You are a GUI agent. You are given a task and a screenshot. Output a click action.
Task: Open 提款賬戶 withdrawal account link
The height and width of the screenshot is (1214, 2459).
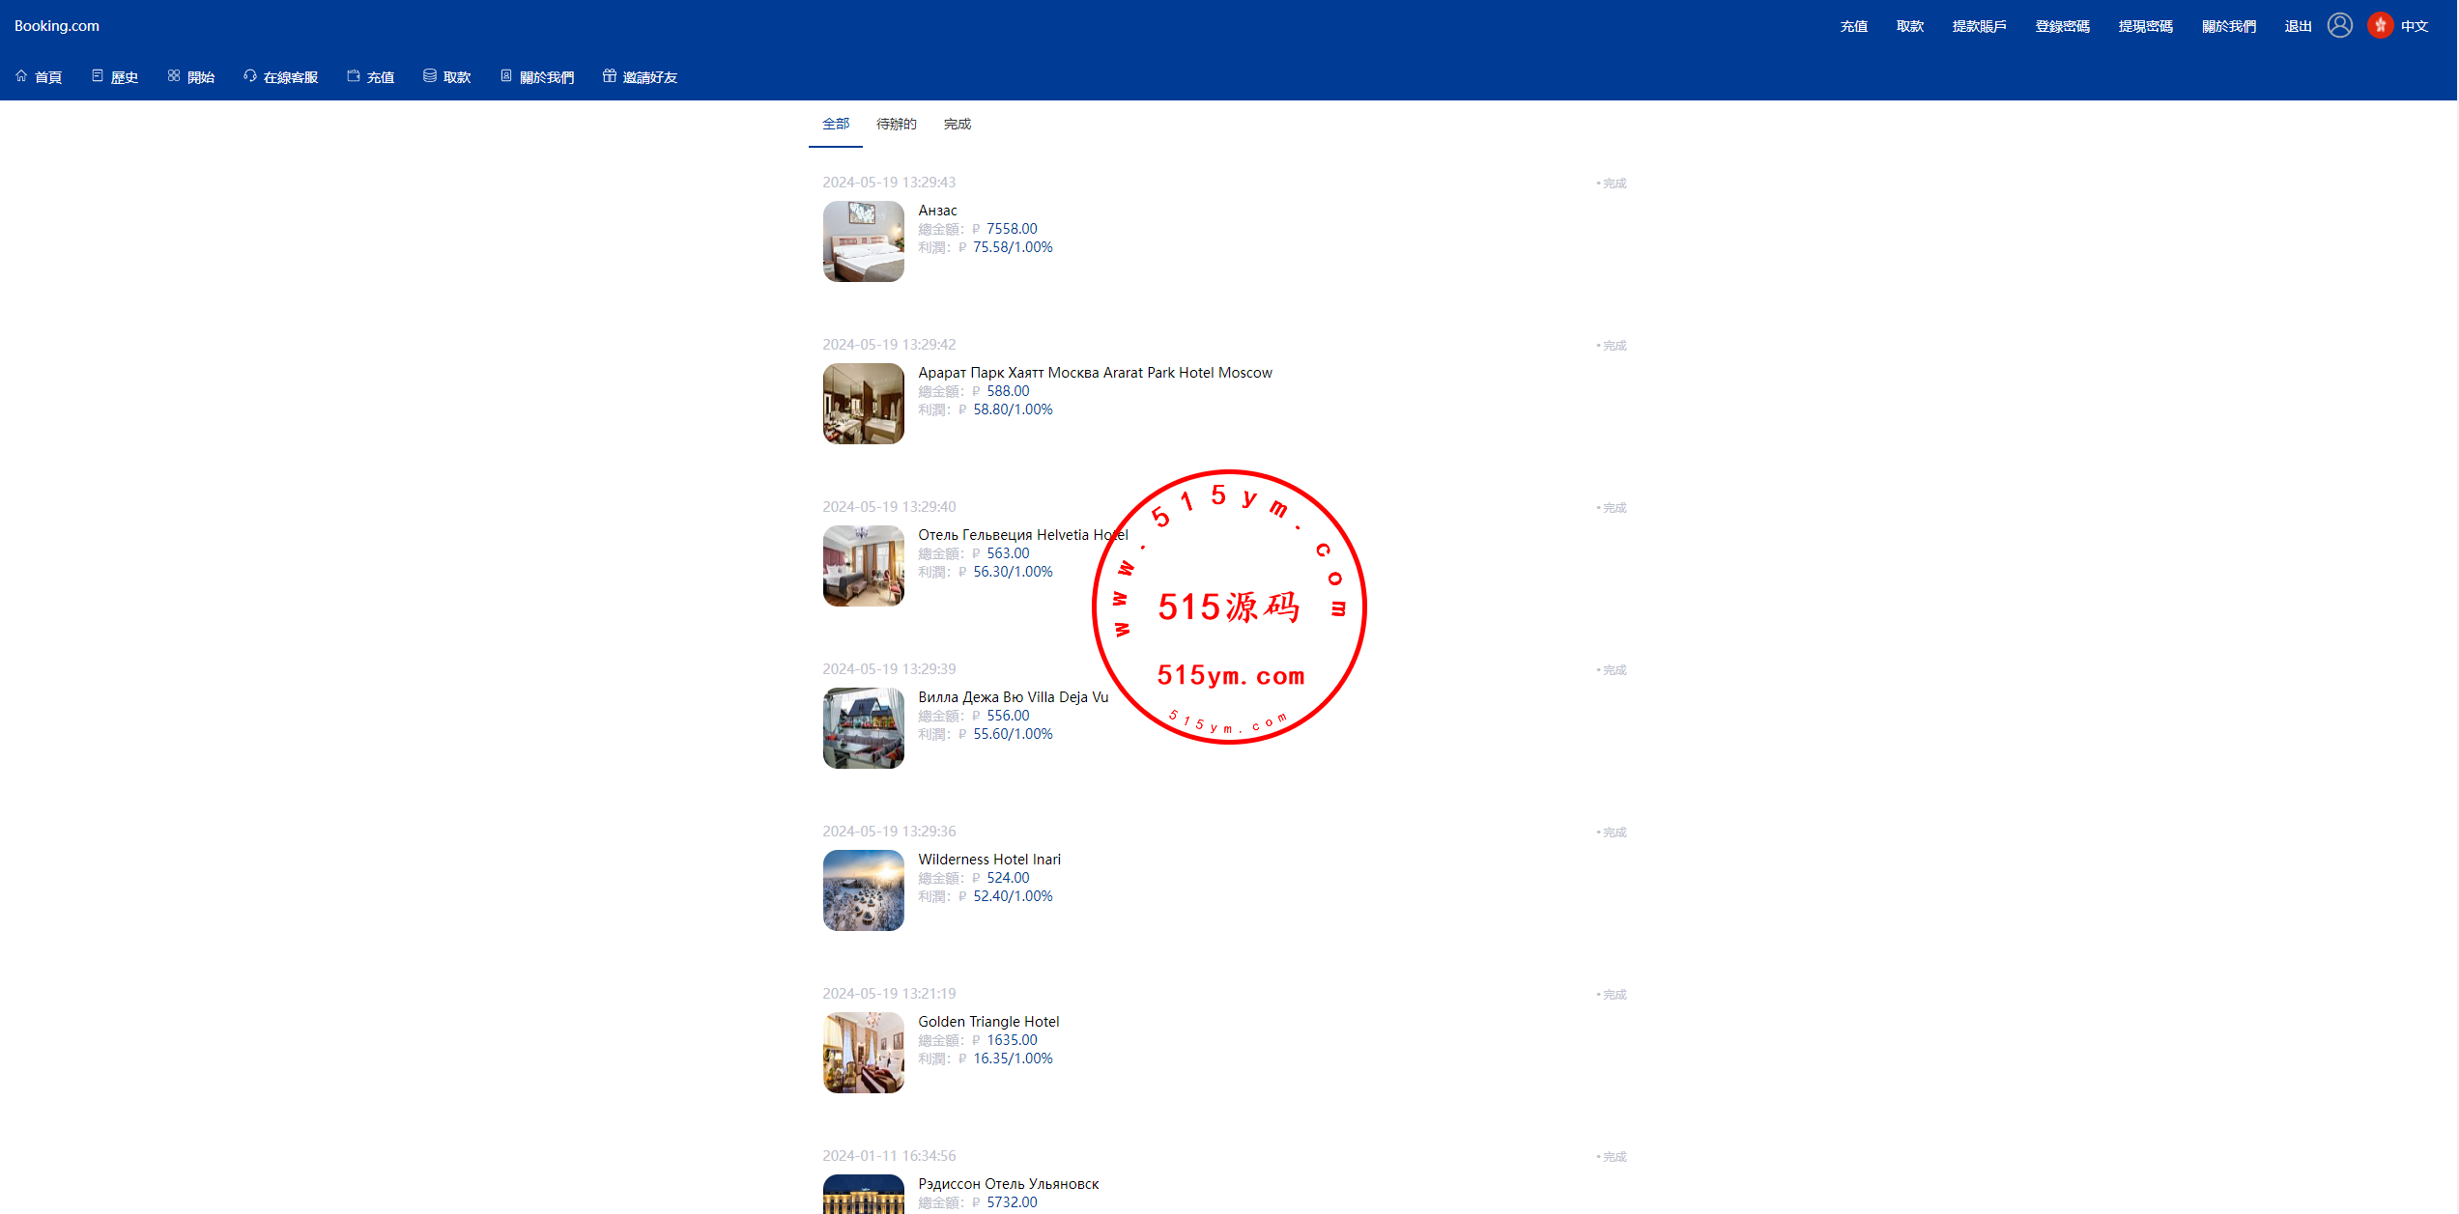[x=1979, y=26]
